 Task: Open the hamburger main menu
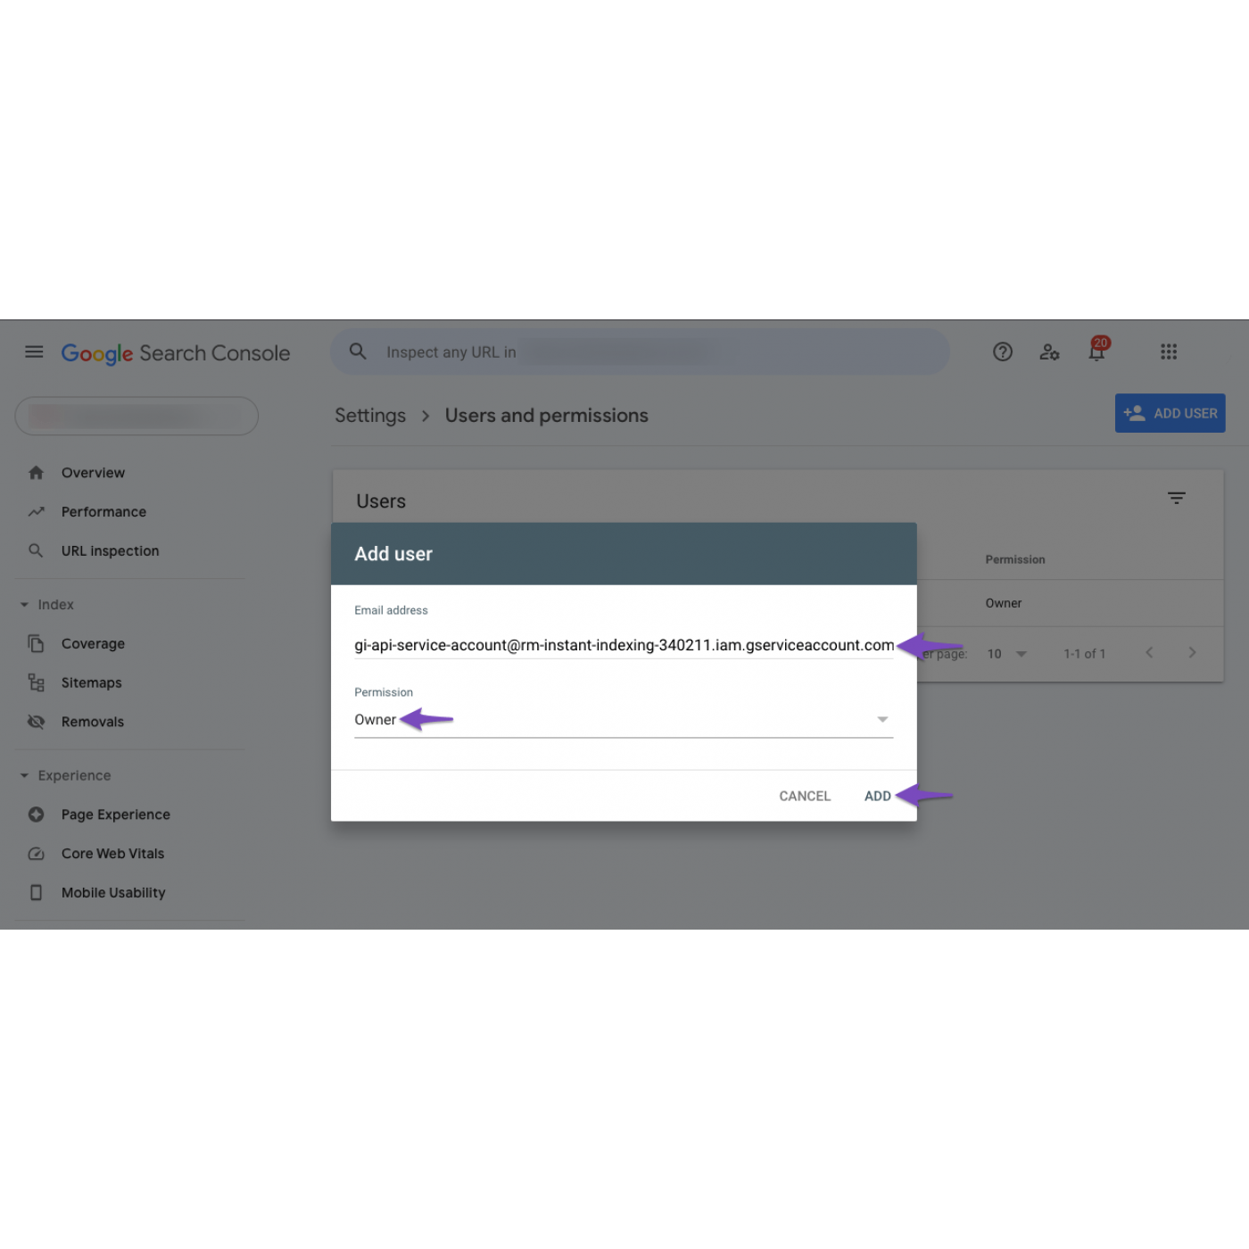pos(34,352)
